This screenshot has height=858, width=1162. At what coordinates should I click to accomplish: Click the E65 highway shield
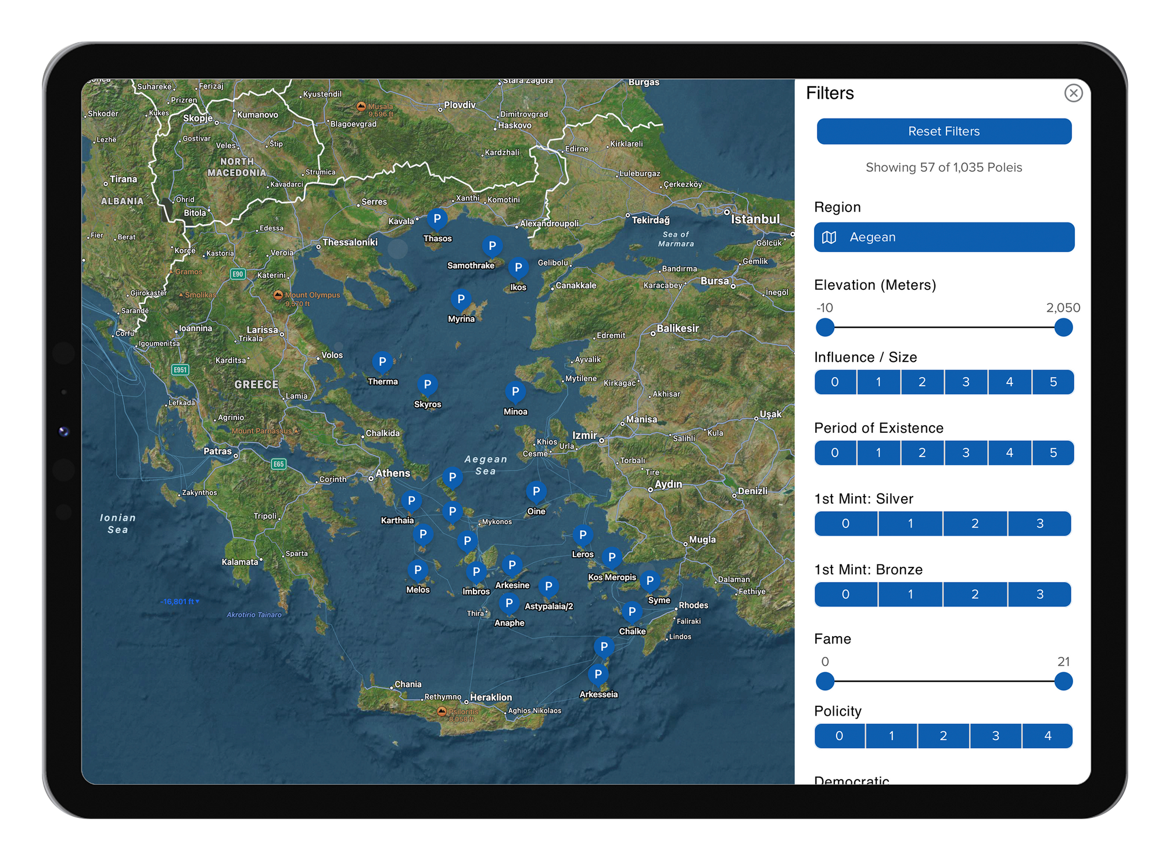point(279,464)
